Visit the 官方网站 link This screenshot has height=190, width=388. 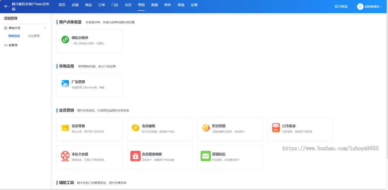341,6
